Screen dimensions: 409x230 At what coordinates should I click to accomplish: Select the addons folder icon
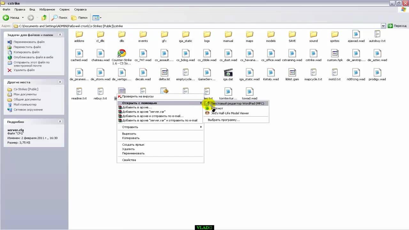click(x=79, y=34)
